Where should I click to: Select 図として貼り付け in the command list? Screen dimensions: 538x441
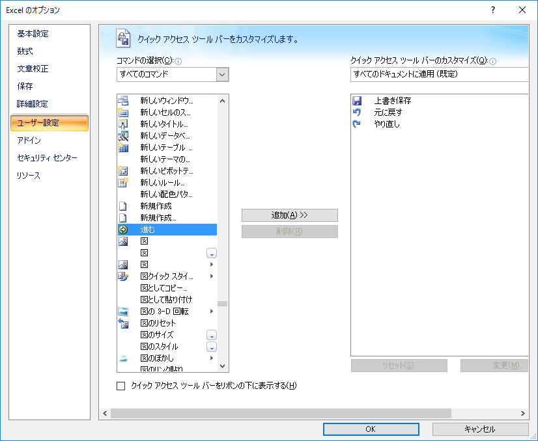point(167,299)
